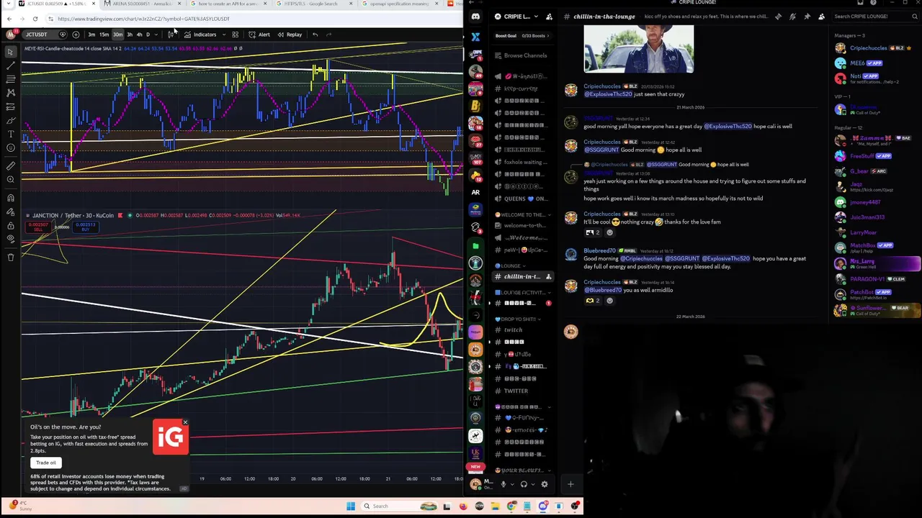Toggle the Discord member list icon
Viewport: 922px width, 518px height.
(x=821, y=17)
